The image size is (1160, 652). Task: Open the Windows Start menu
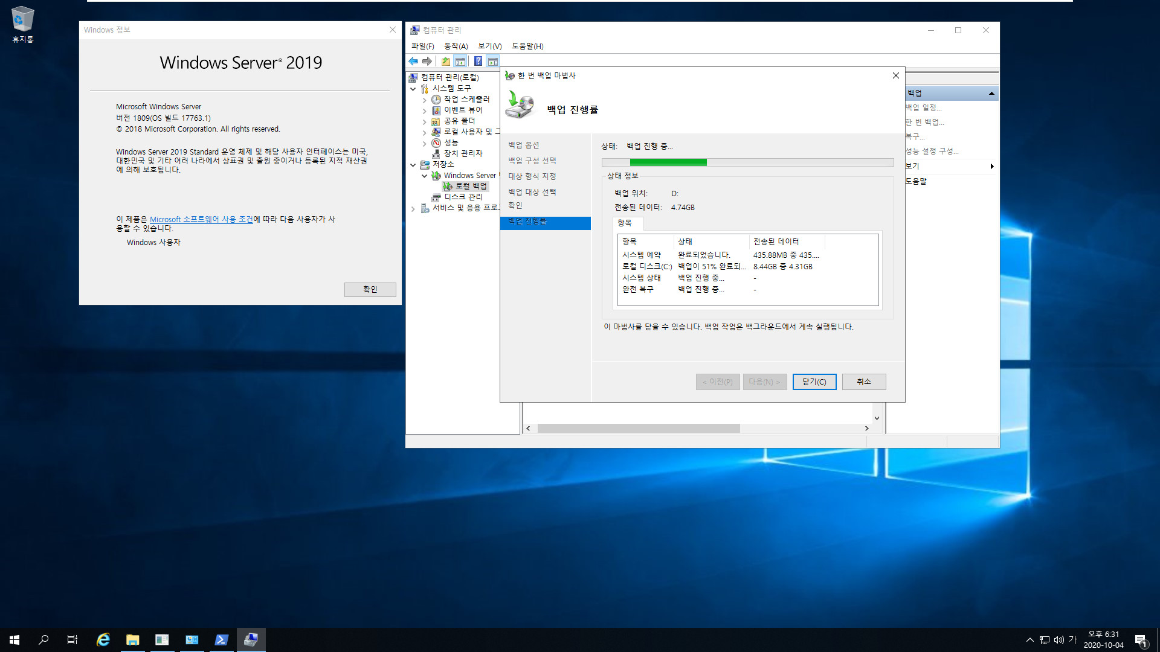point(14,640)
